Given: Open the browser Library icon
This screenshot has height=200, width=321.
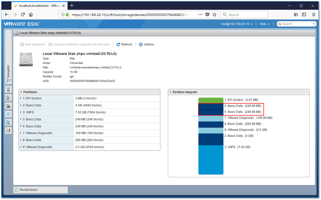Looking at the screenshot, I should 296,15.
